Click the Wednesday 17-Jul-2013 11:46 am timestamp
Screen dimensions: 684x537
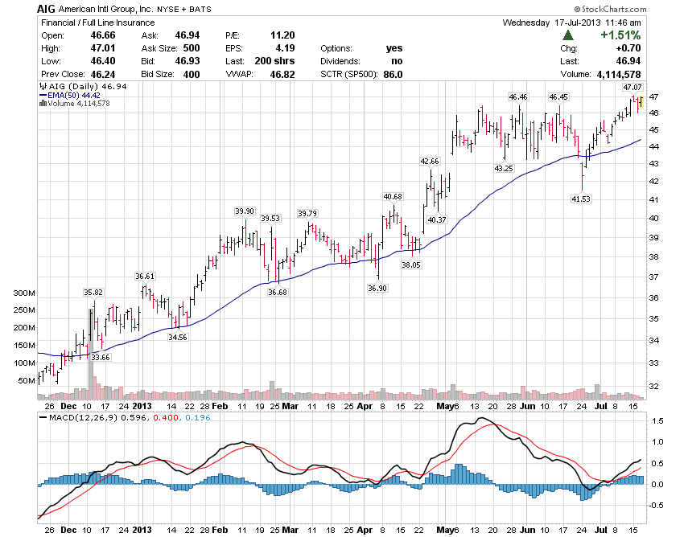tap(571, 23)
